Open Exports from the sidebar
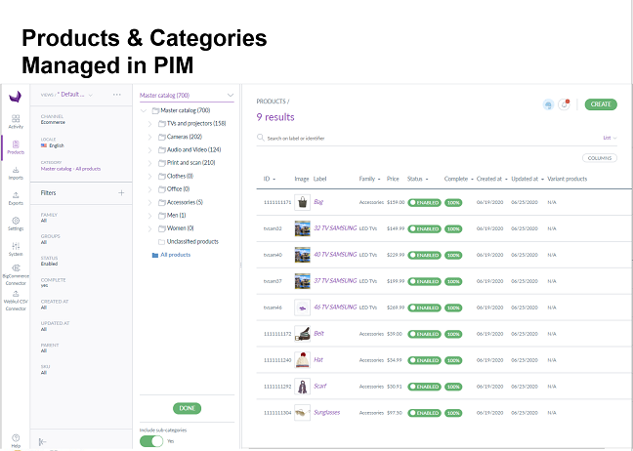 (16, 198)
